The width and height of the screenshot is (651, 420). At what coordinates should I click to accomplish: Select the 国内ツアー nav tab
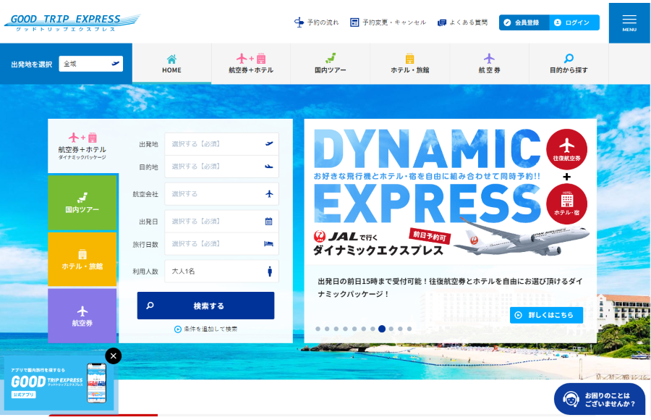tap(330, 64)
